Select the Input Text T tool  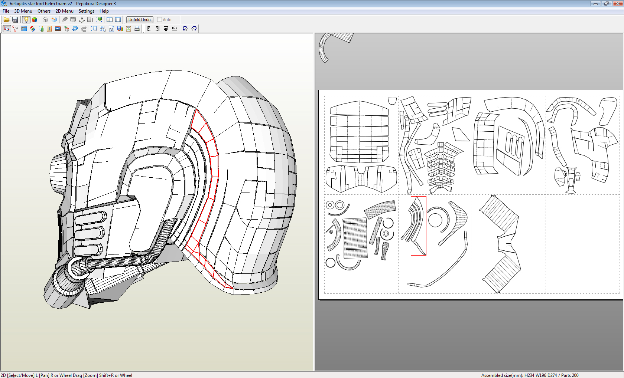coord(49,29)
